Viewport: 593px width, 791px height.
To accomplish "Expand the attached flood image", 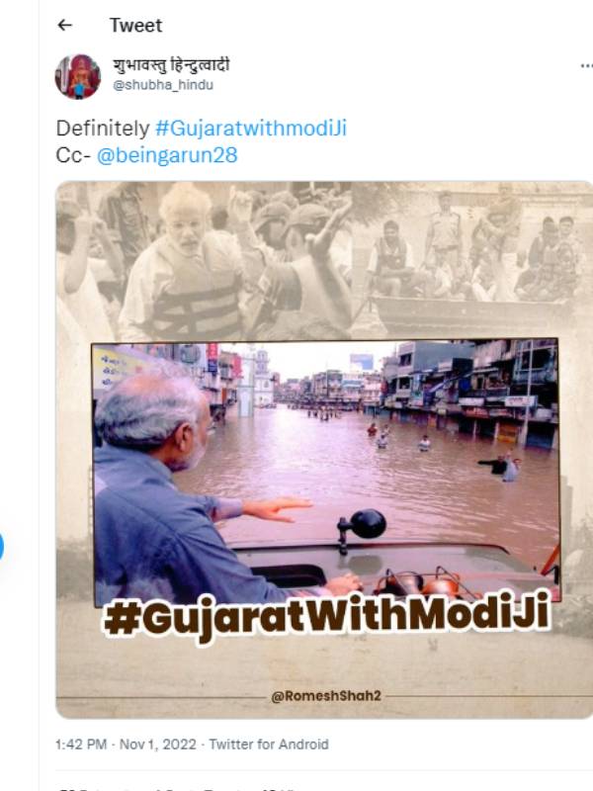I will (324, 450).
